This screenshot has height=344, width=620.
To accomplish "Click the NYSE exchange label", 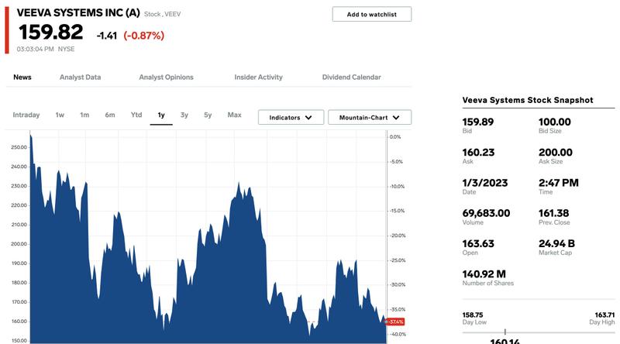I will [x=67, y=49].
